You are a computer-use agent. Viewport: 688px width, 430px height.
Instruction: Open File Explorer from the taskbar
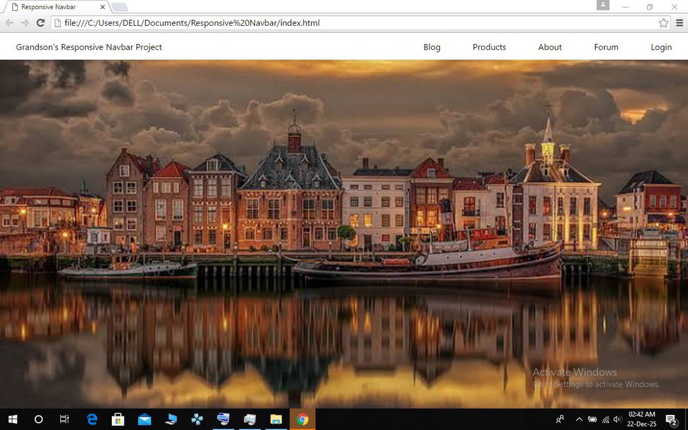point(276,419)
